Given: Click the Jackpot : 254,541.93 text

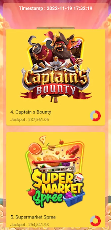Looking at the screenshot, I should [30, 224].
